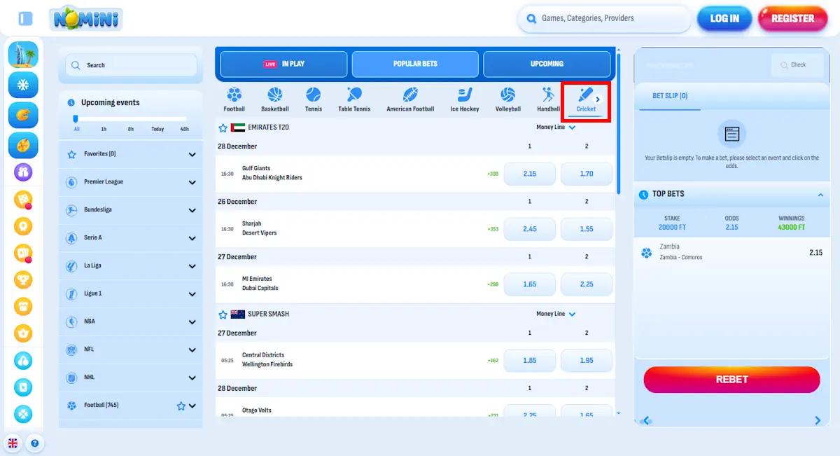Click the UK flag language icon
The height and width of the screenshot is (456, 840).
(13, 443)
